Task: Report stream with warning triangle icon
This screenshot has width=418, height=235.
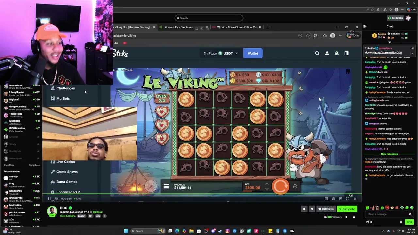Action: tap(354, 217)
